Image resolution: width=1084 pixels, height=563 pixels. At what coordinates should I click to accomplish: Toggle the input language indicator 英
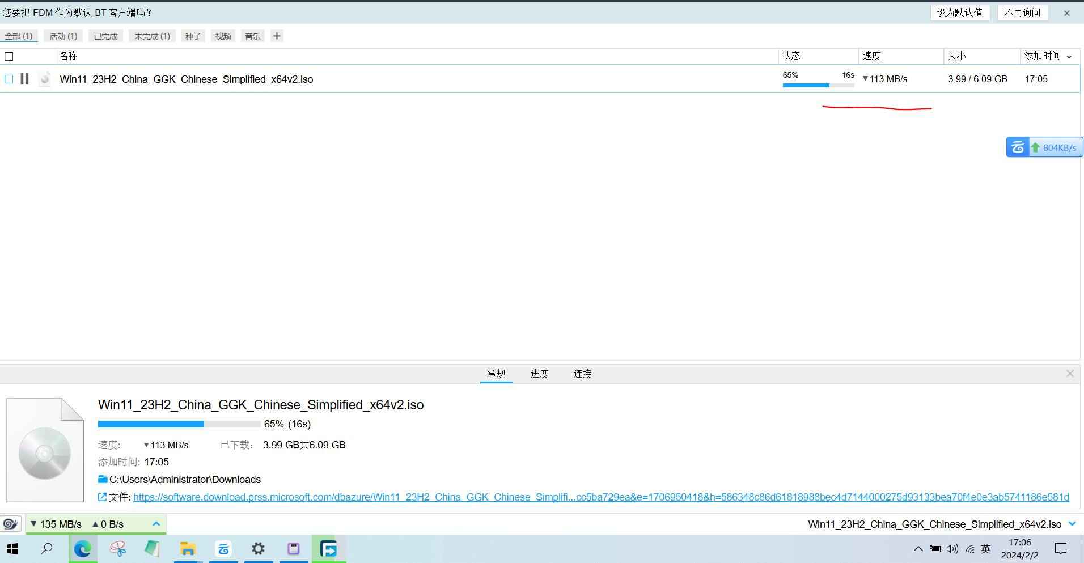point(986,549)
